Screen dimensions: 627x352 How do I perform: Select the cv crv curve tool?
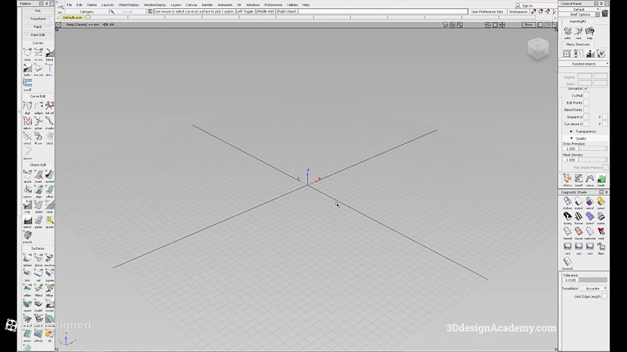pos(38,53)
